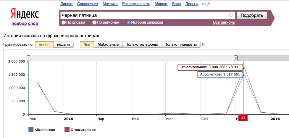Select the История запросов radio button
The width and height of the screenshot is (289, 138).
click(x=129, y=23)
